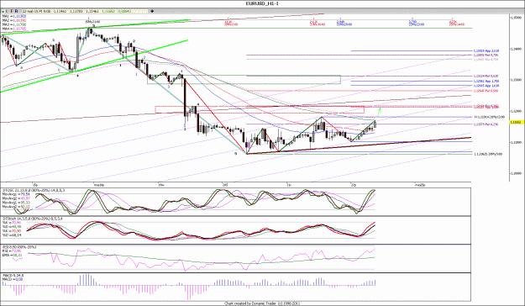
Task: Click the 'Chart created by Dynamic Trader' footer
Action: [x=261, y=303]
